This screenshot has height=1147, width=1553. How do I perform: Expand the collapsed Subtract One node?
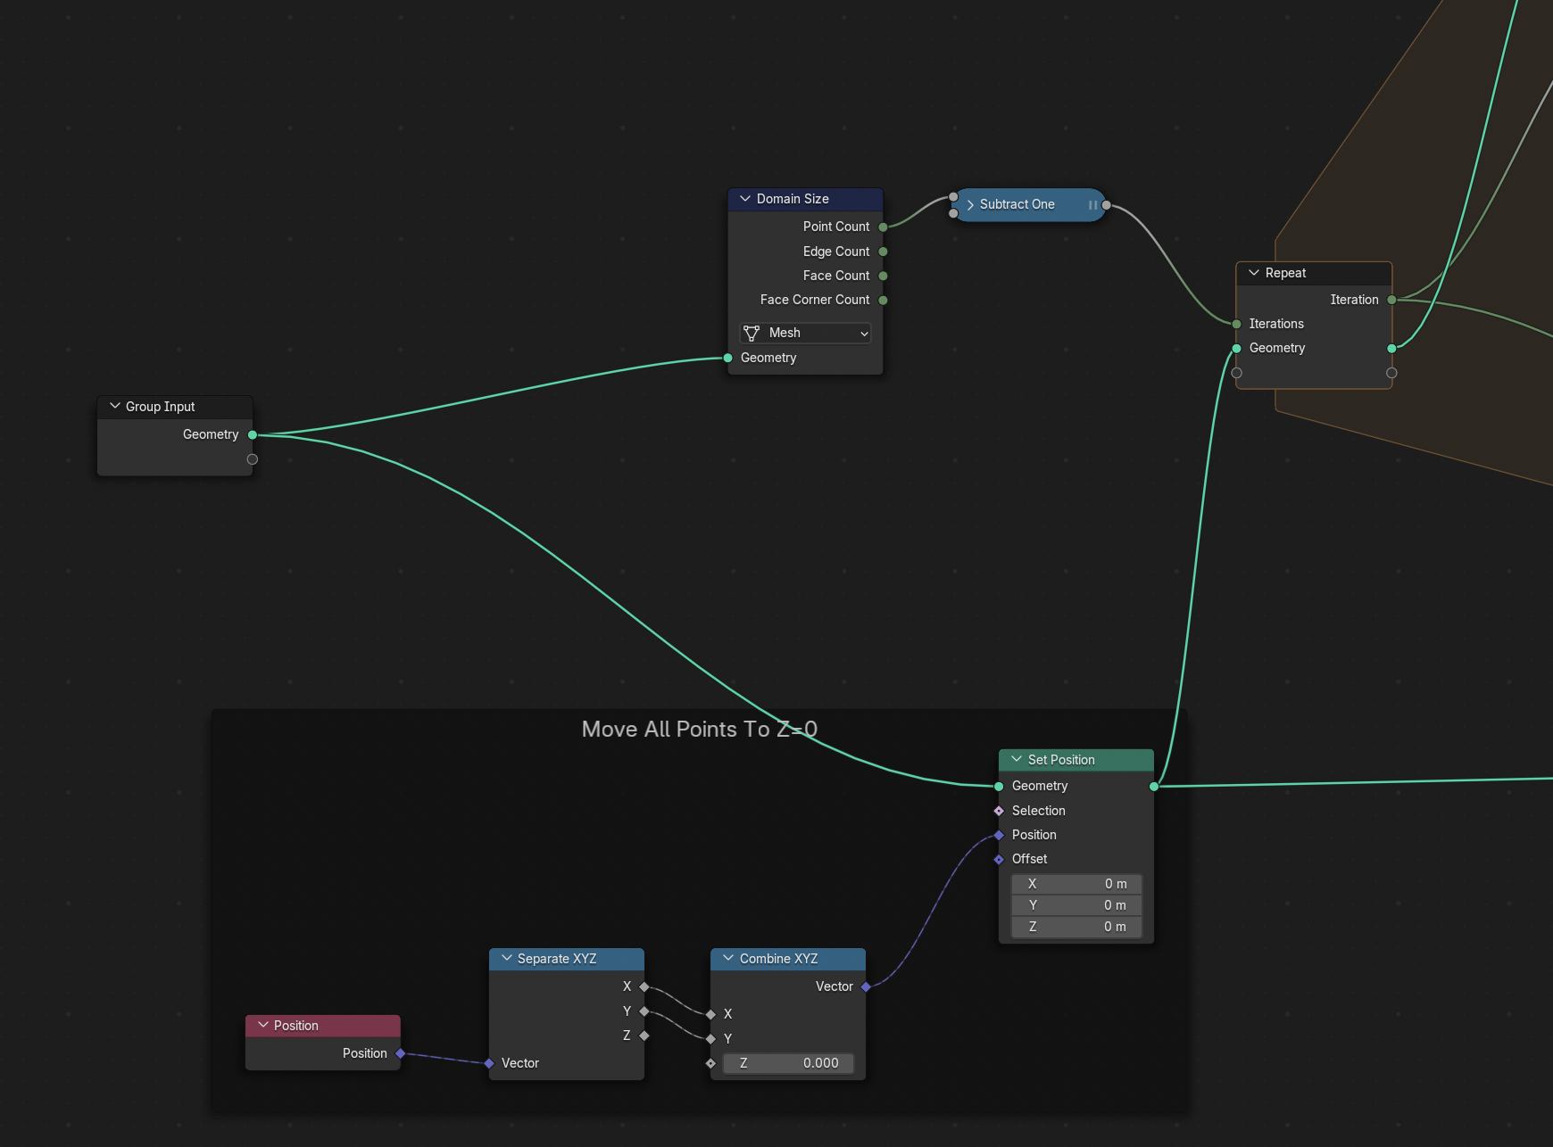pos(970,205)
